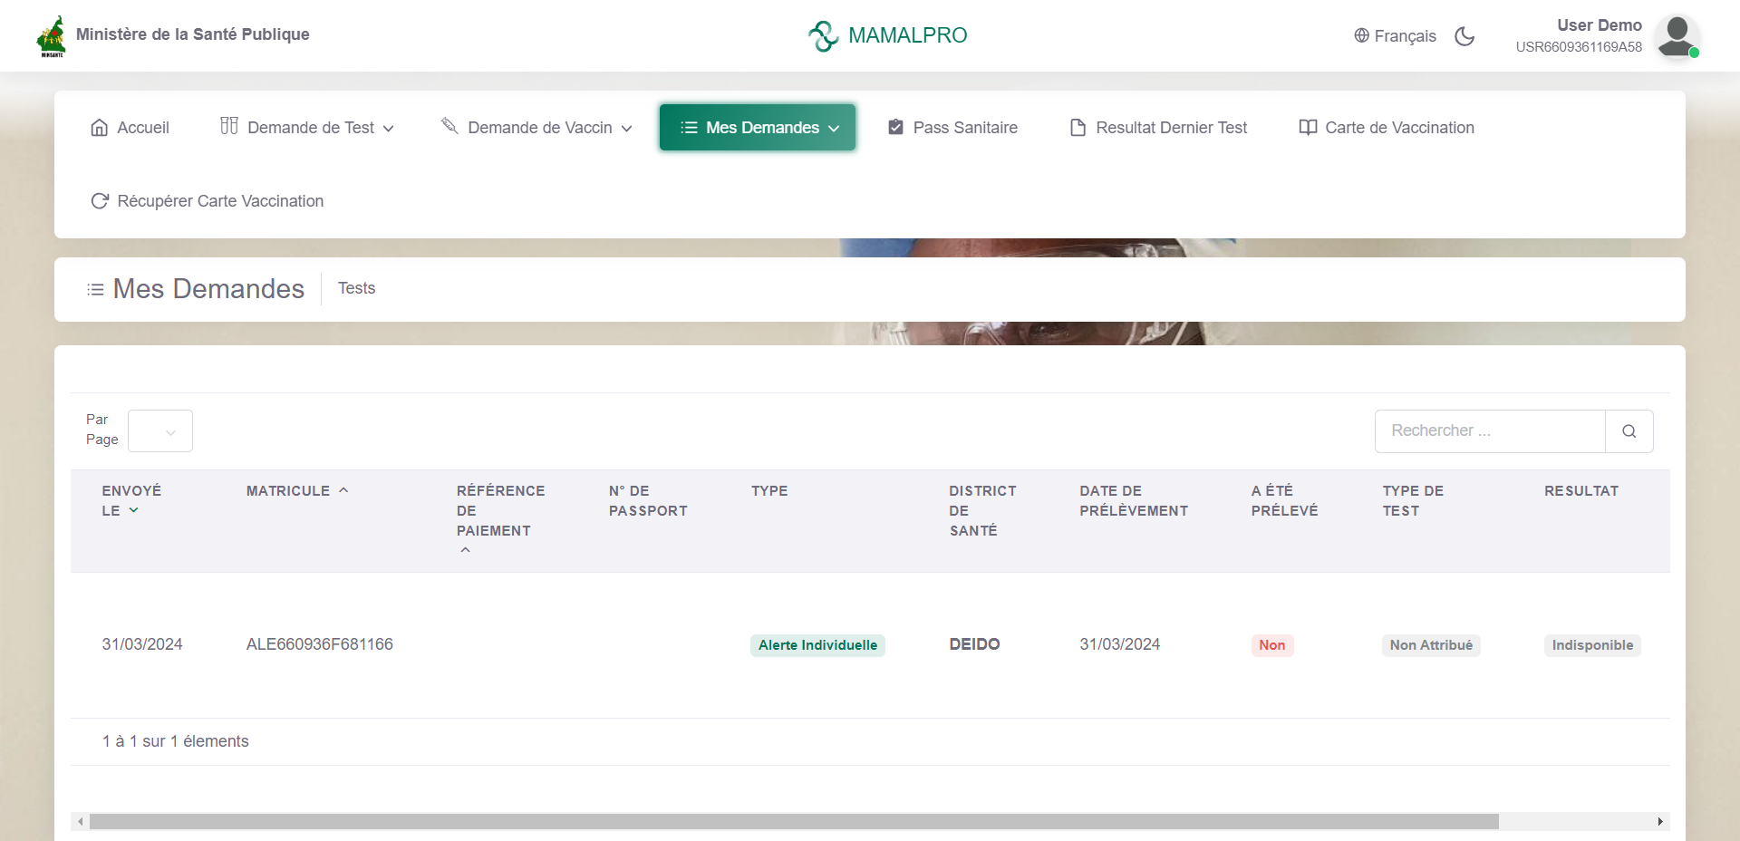Image resolution: width=1740 pixels, height=841 pixels.
Task: Click the test tubes icon for Demande de Test
Action: pos(229,126)
